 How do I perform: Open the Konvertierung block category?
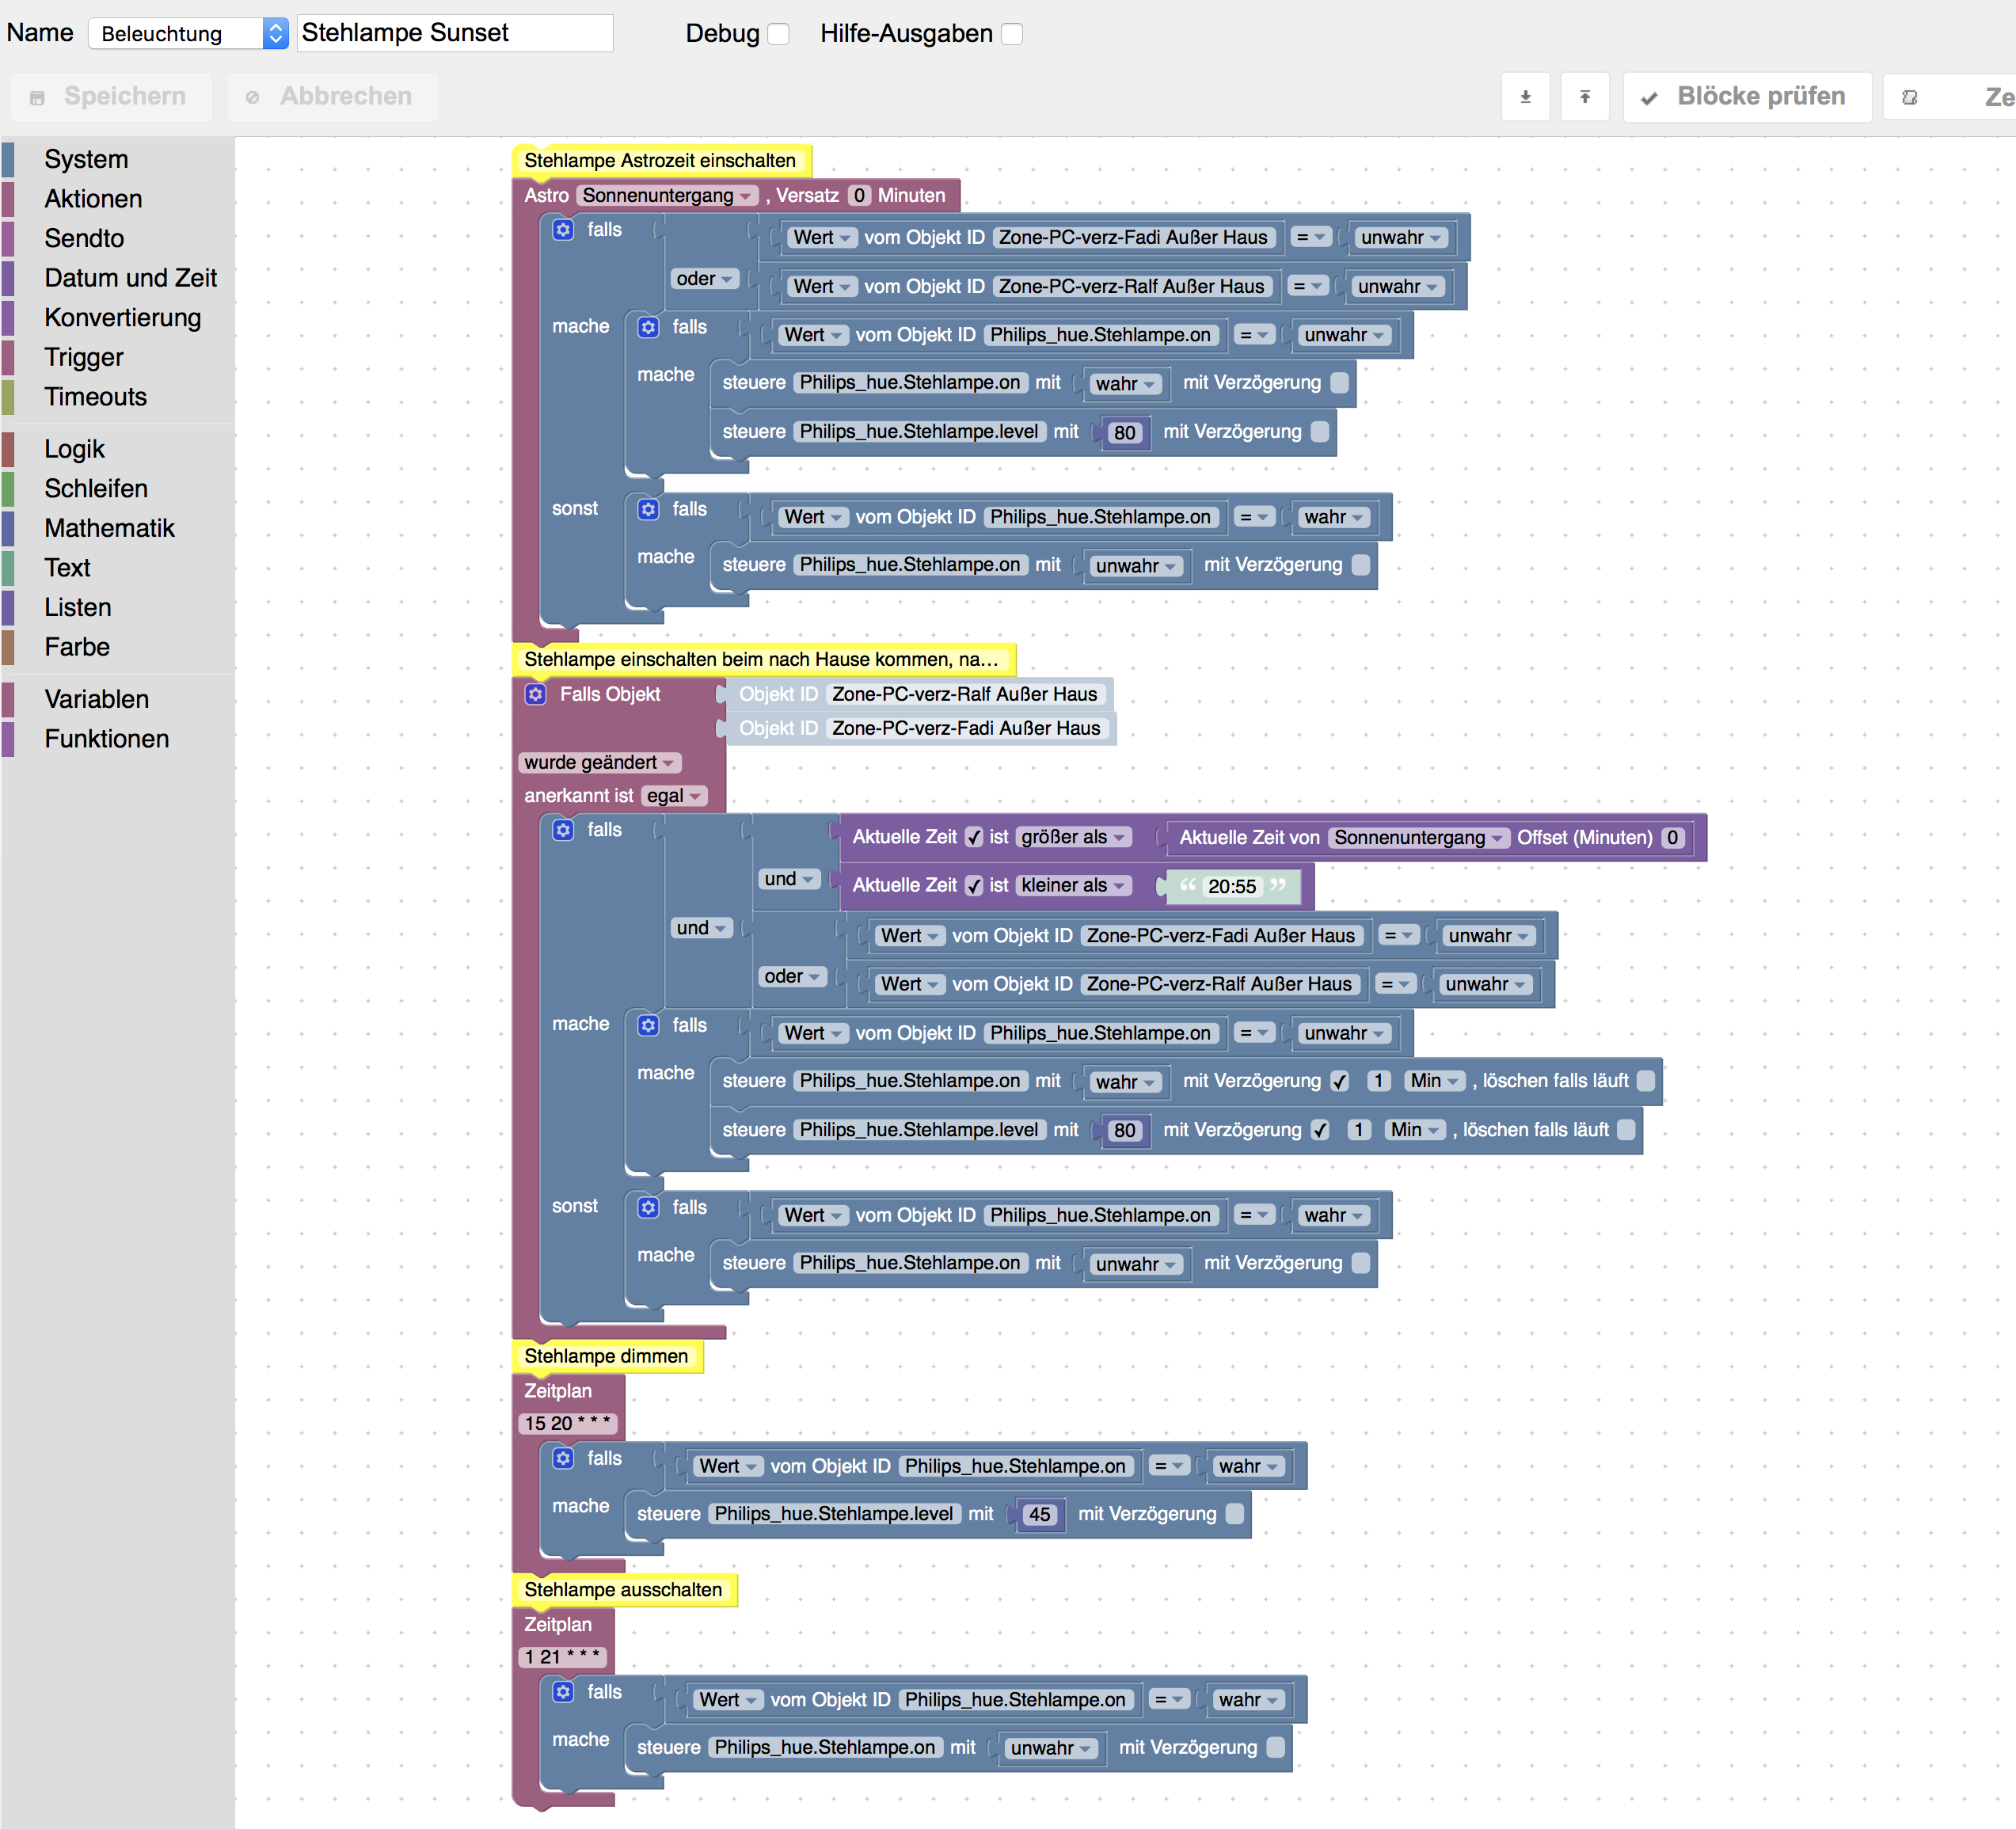(x=122, y=318)
